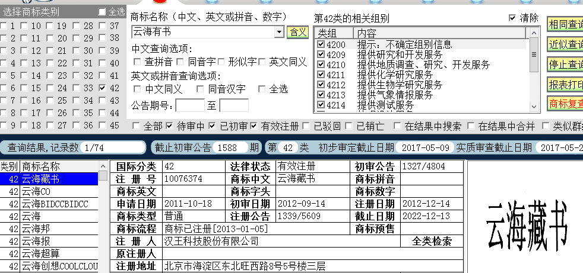Enable the 形似字 option
583x273 pixels.
coord(221,62)
